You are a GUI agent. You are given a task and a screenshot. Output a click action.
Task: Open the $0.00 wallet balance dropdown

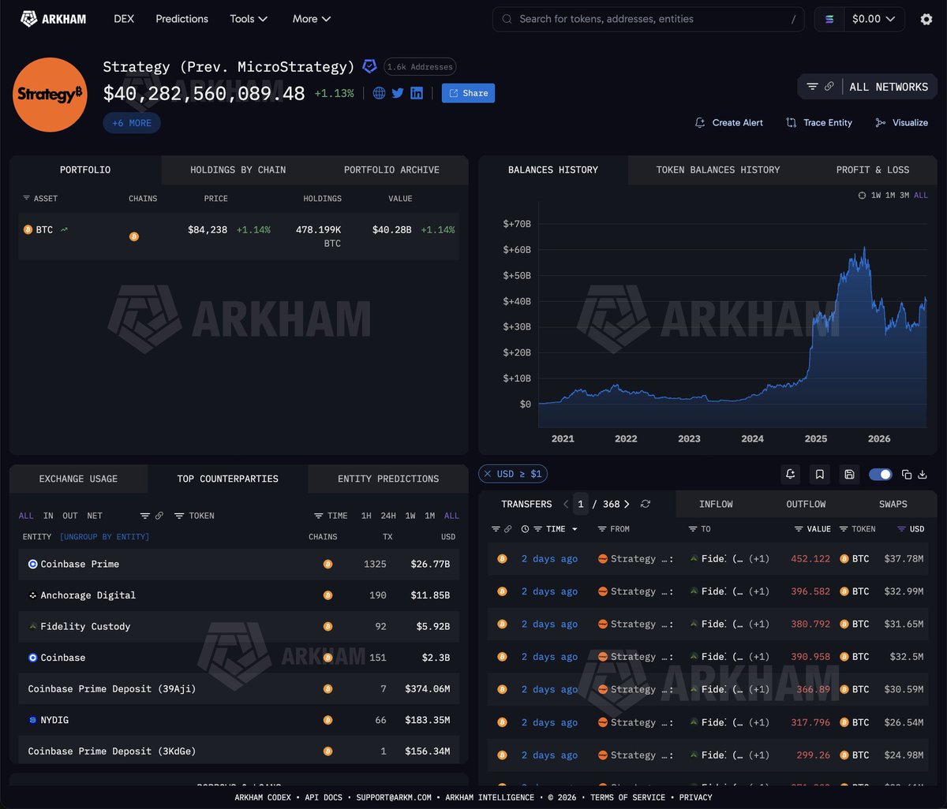(x=874, y=19)
